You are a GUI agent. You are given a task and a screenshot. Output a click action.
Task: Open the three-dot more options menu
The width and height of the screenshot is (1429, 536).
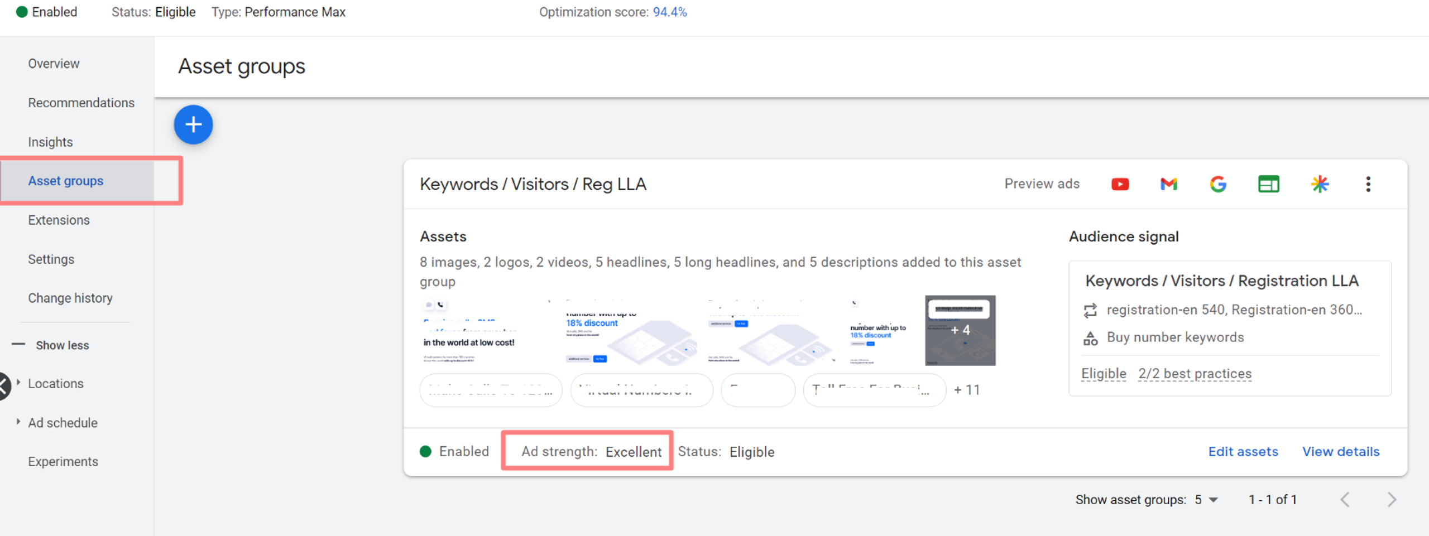pos(1368,184)
